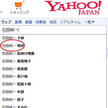This screenshot has width=108, height=108.
Task: Select the suggestion 石田純一 息子
Action: point(53,100)
